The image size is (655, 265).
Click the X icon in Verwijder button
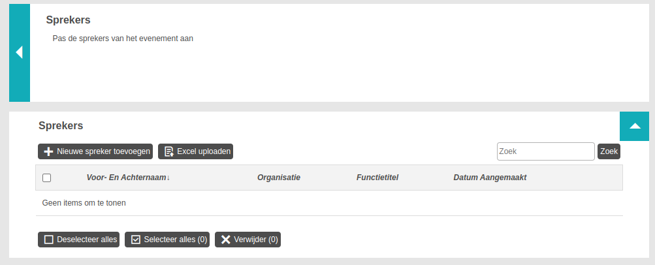[x=225, y=240]
